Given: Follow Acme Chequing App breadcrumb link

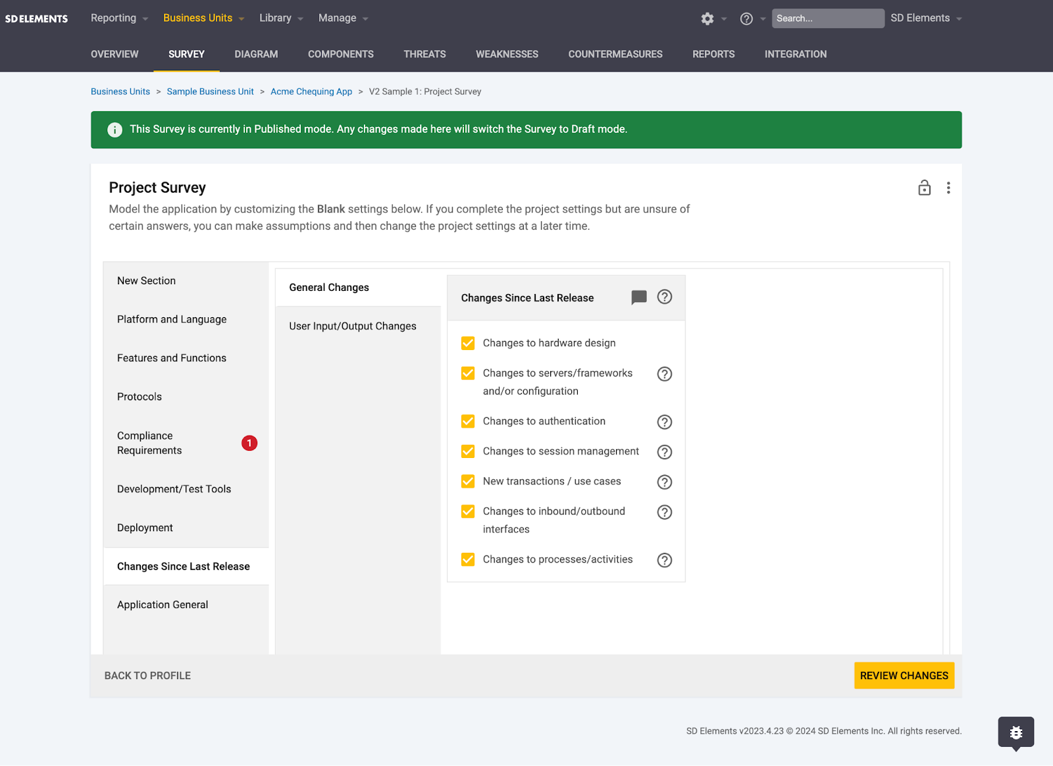Looking at the screenshot, I should click(x=311, y=91).
